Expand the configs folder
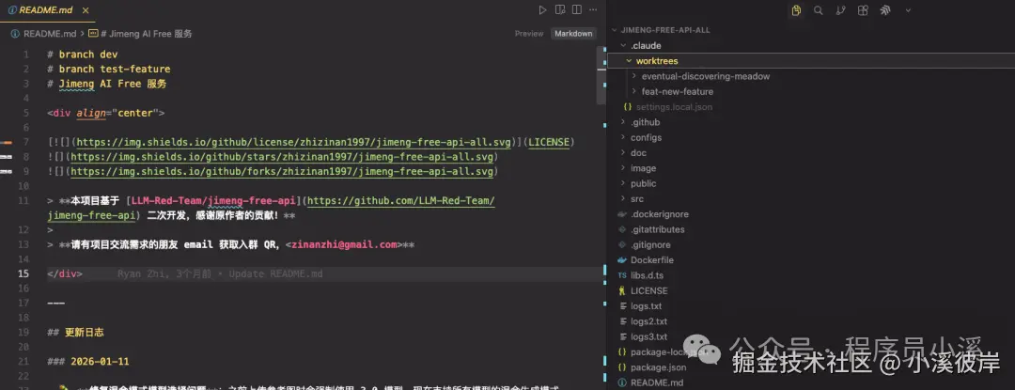The width and height of the screenshot is (1015, 390). click(646, 138)
